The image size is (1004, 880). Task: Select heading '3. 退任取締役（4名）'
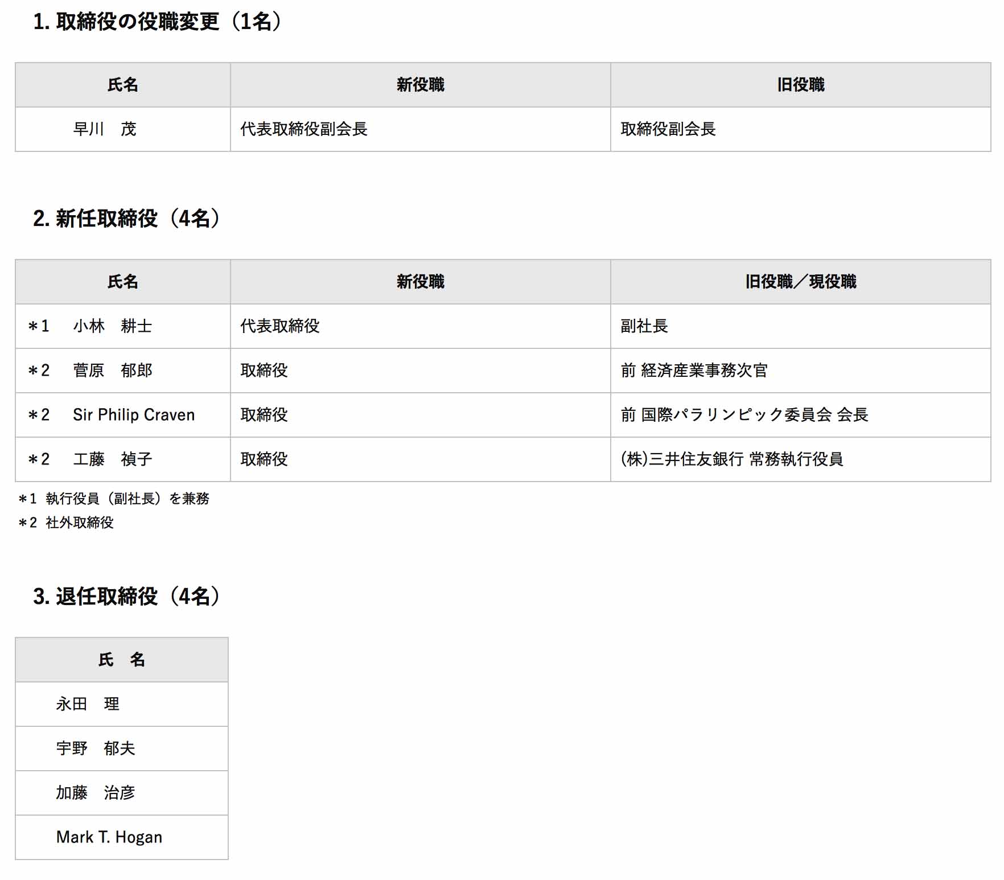127,597
